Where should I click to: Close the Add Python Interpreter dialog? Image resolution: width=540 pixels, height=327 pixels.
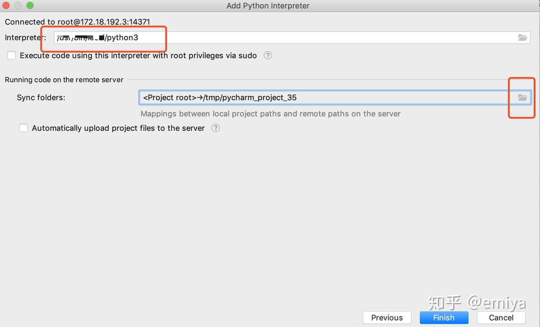click(6, 5)
